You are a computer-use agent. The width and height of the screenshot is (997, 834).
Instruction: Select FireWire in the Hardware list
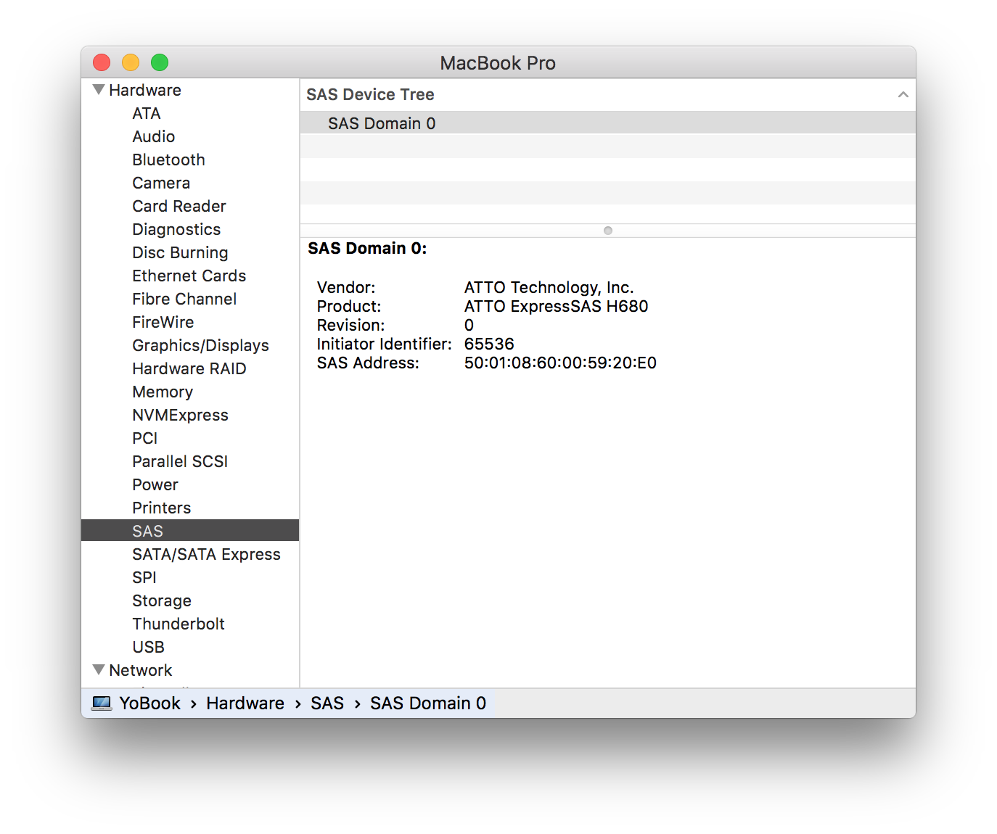[x=163, y=323]
